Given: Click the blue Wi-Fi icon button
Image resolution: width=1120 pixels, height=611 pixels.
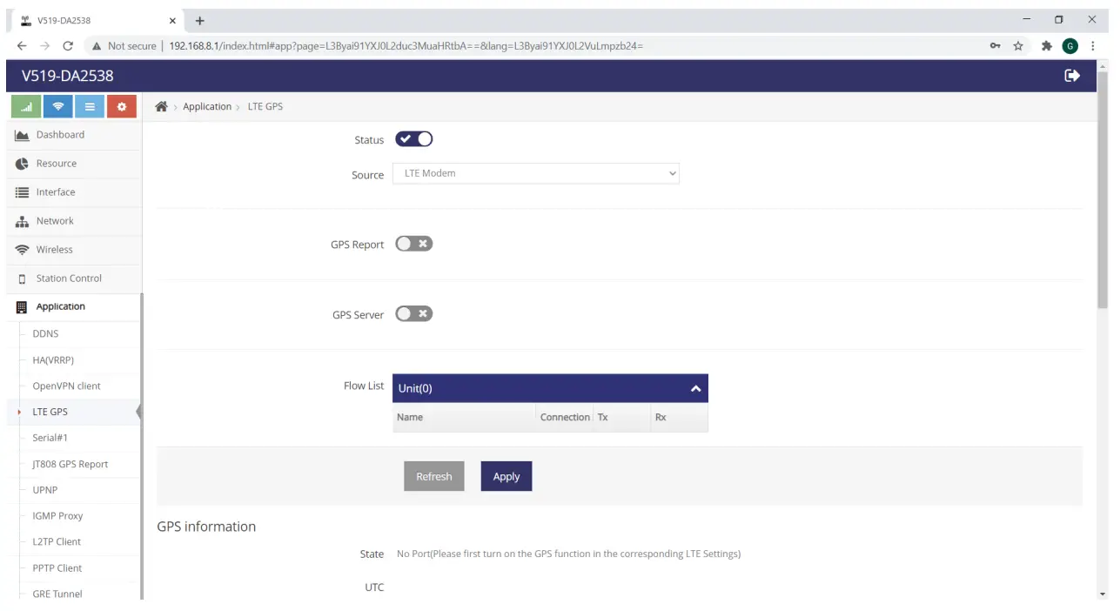Looking at the screenshot, I should [x=58, y=107].
